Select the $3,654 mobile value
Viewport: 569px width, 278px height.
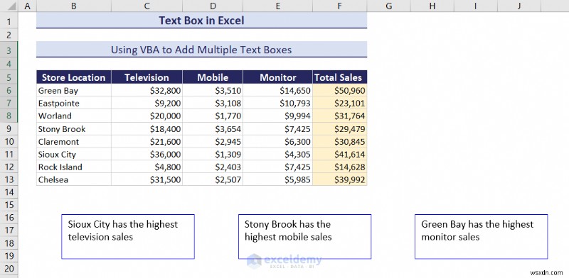pos(213,129)
